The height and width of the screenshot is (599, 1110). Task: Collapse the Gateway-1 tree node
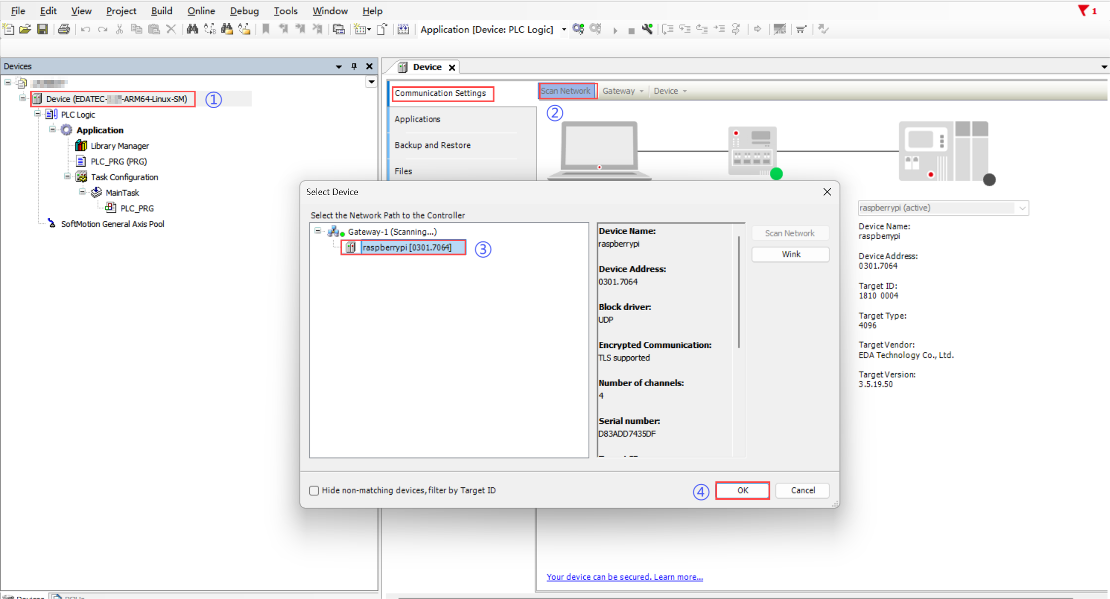point(318,231)
